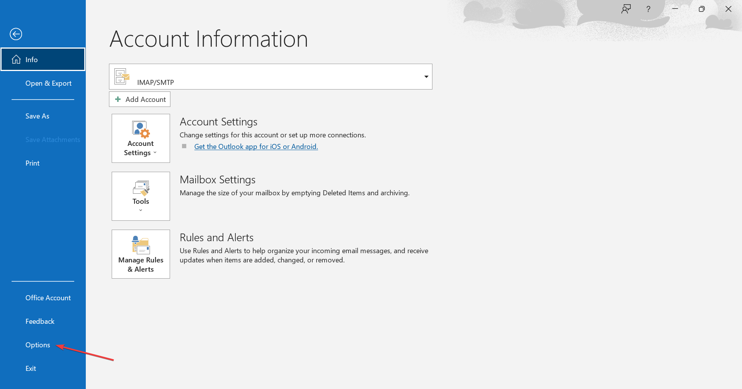Expand the Tools chevron menu

(140, 210)
